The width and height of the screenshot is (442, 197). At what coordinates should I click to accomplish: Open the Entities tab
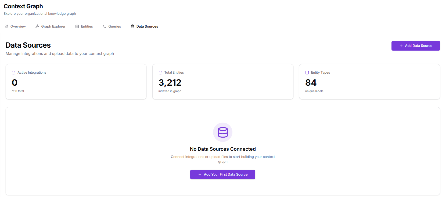(84, 26)
